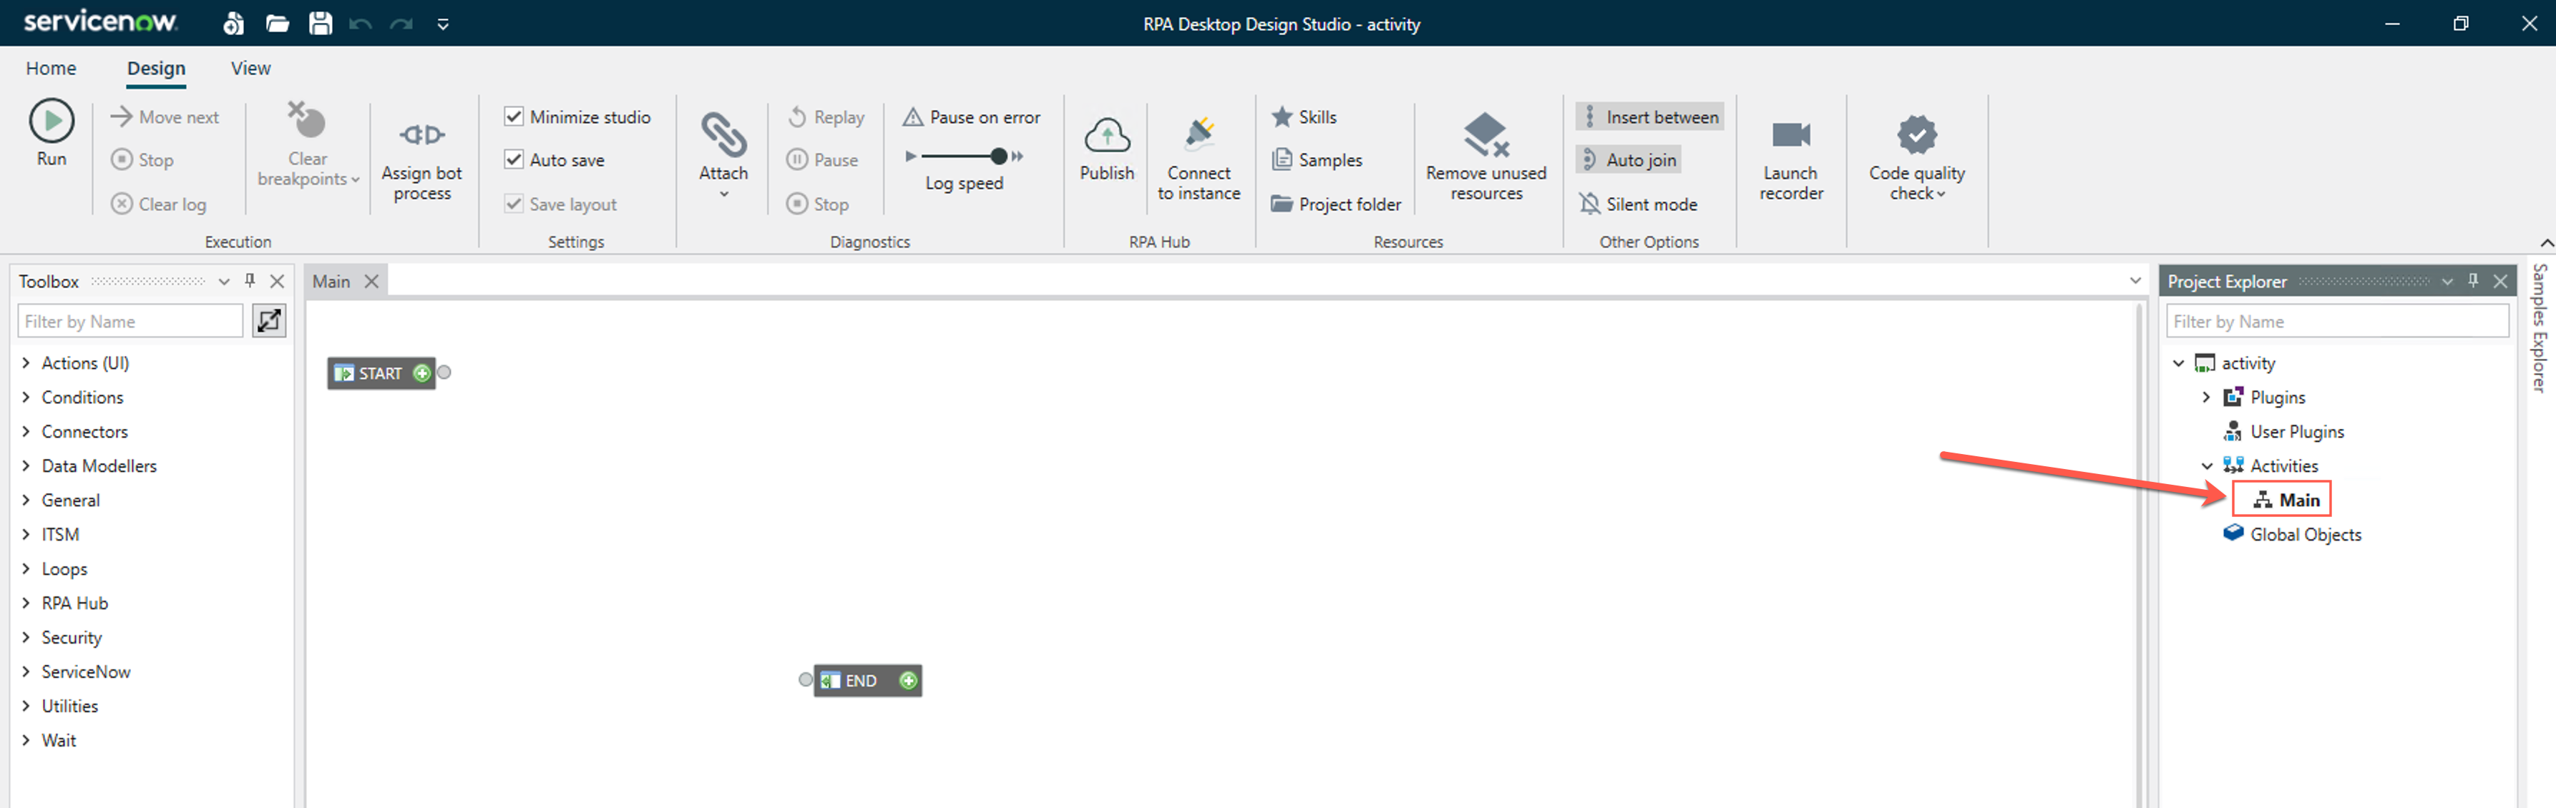The width and height of the screenshot is (2556, 808).
Task: Expand the Actions (UI) toolbox category
Action: (x=26, y=364)
